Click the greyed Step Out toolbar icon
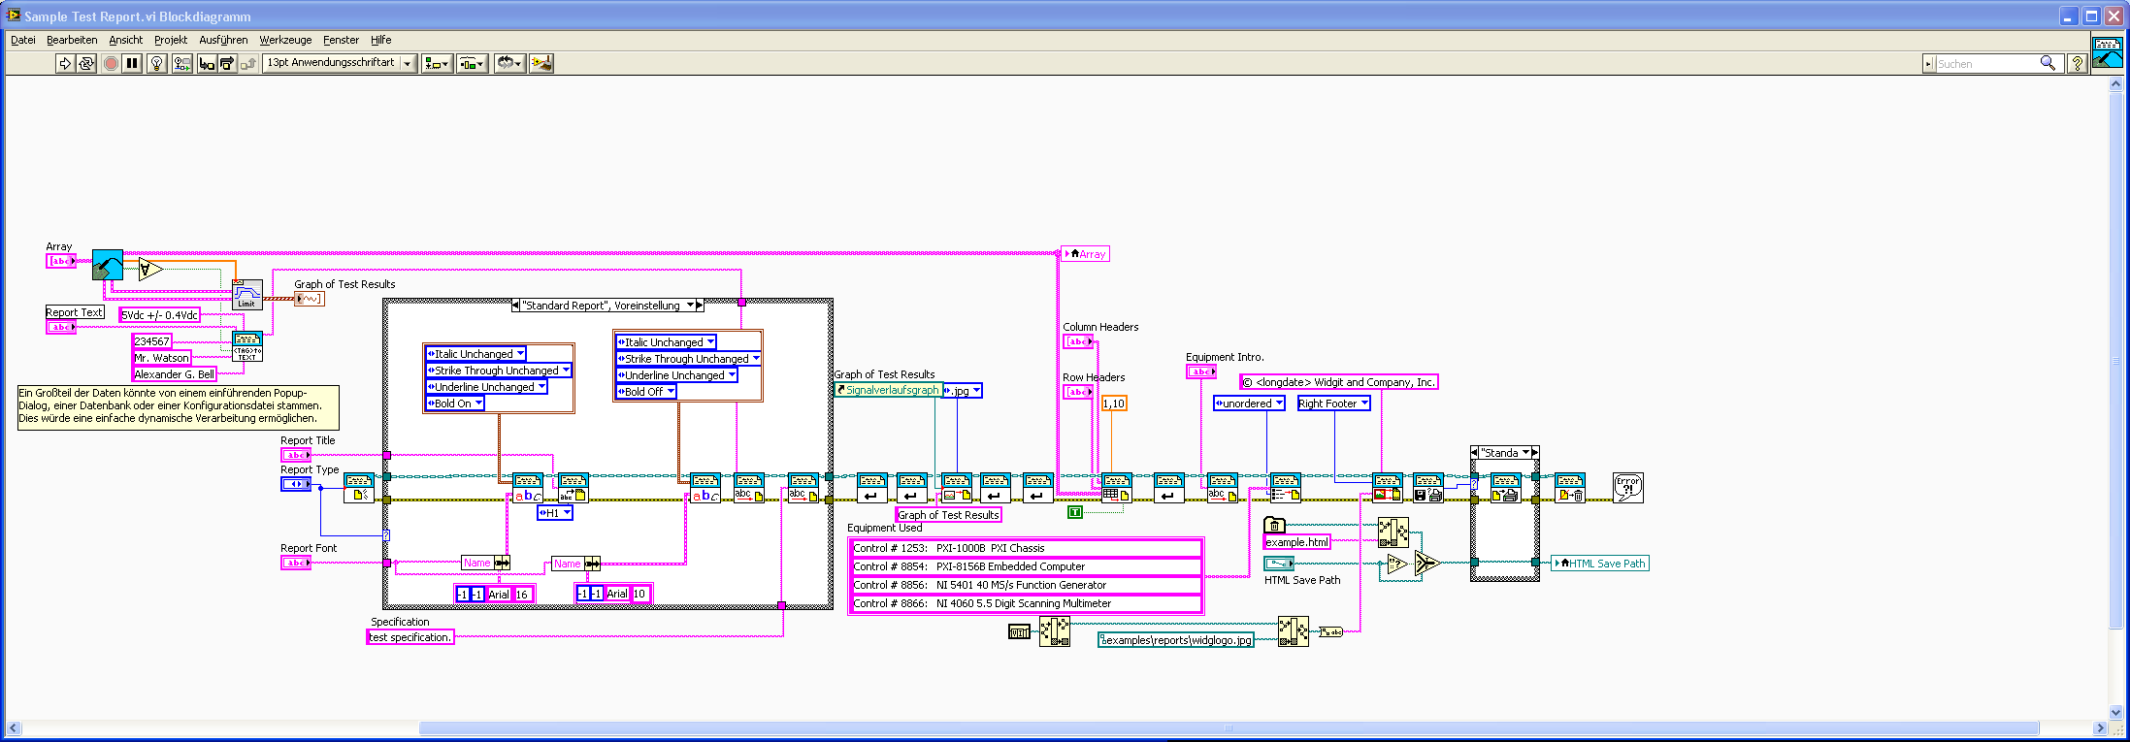Screen dimensions: 2130x742 click(x=248, y=63)
